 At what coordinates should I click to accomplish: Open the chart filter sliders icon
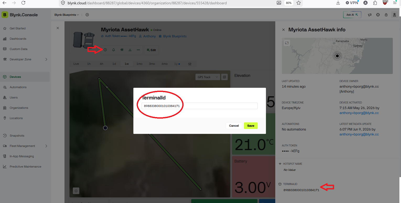tap(190, 64)
